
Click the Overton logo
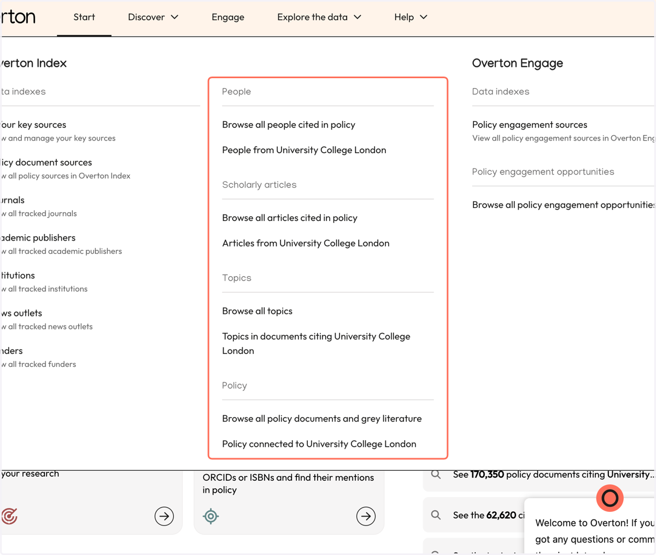pyautogui.click(x=18, y=17)
